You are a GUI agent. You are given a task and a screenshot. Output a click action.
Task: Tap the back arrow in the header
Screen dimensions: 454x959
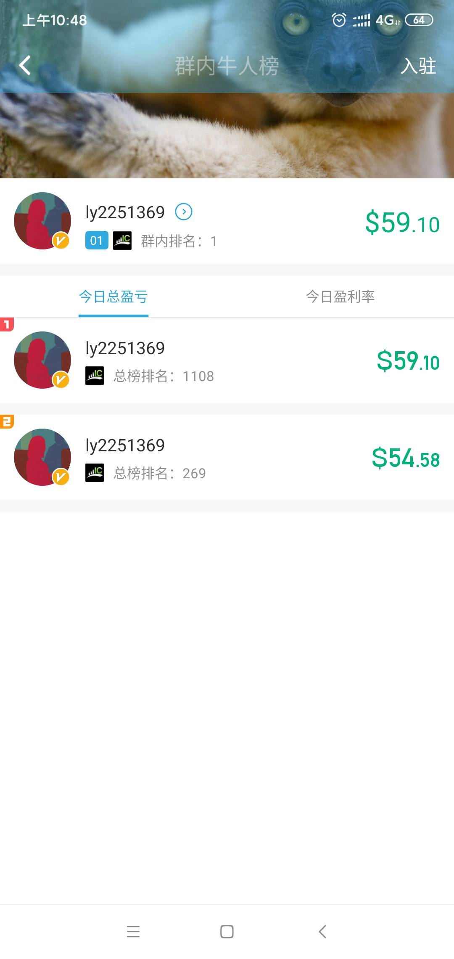(25, 66)
